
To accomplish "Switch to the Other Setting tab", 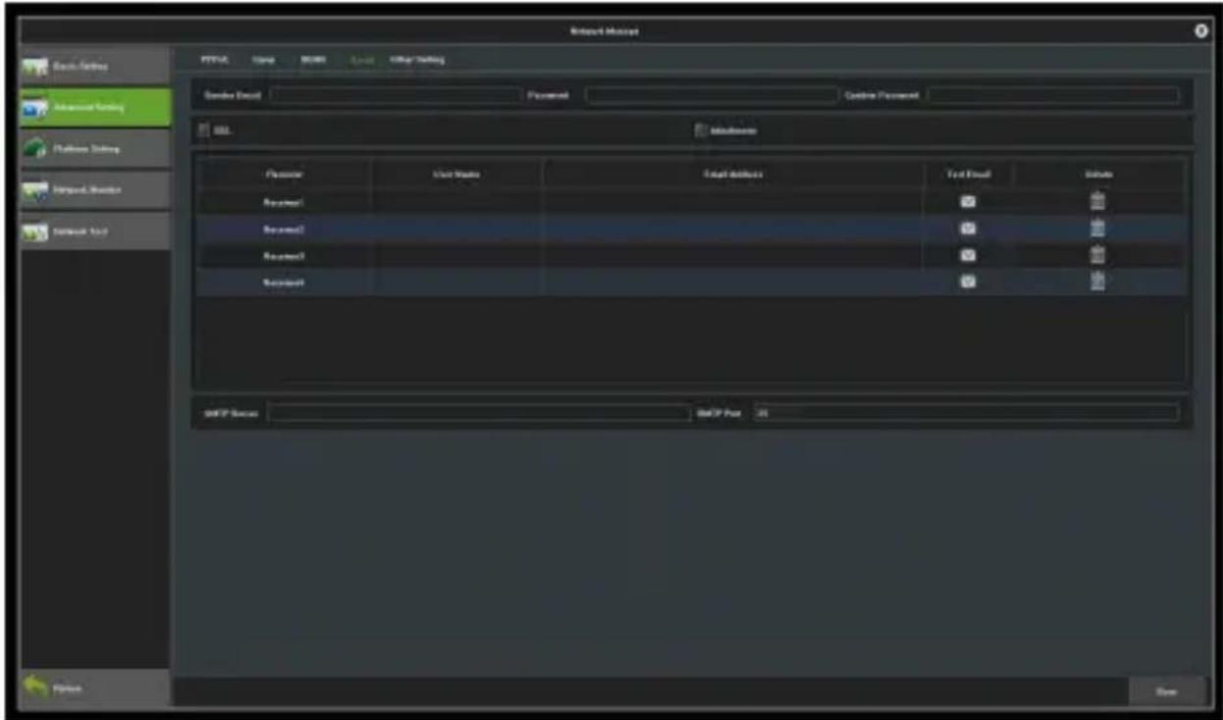I will click(x=417, y=60).
